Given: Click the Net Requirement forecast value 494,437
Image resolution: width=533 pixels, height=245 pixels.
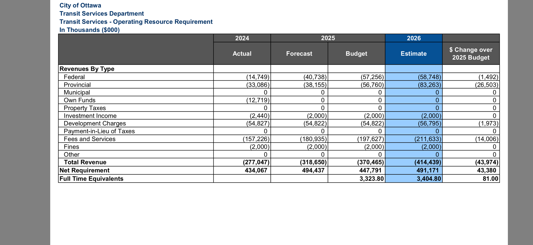Looking at the screenshot, I should 313,170.
